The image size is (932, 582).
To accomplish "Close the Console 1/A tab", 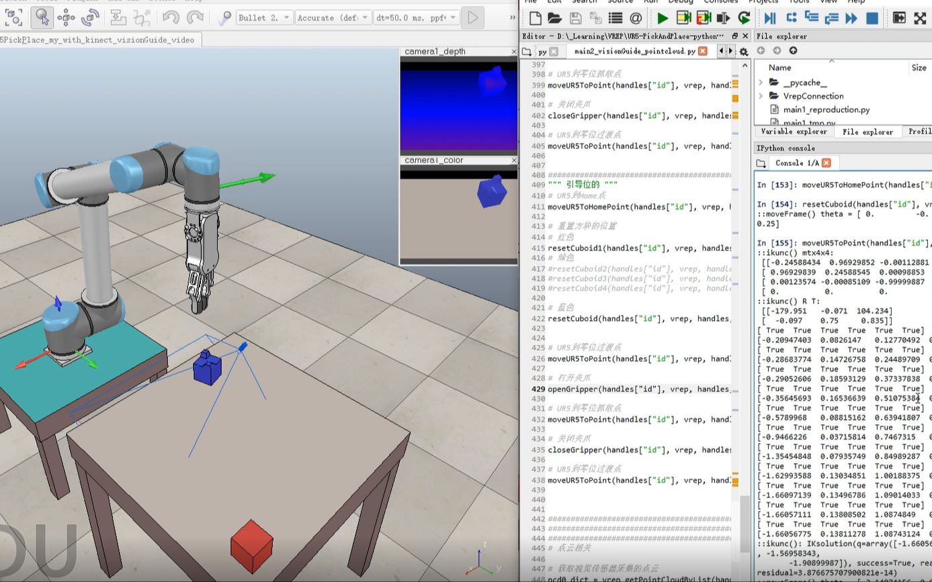I will click(x=827, y=163).
